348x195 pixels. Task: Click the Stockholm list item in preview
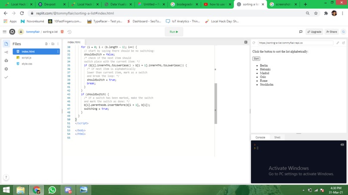click(x=266, y=84)
